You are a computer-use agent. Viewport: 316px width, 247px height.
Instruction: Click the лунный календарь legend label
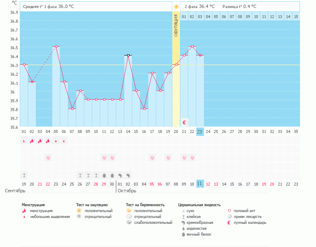coord(253,223)
